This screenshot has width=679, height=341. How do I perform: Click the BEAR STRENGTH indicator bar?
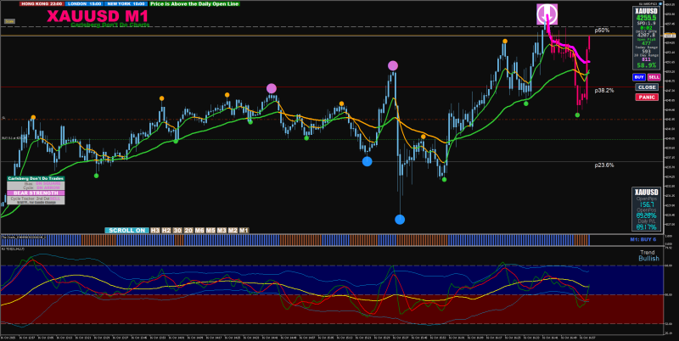[36, 193]
